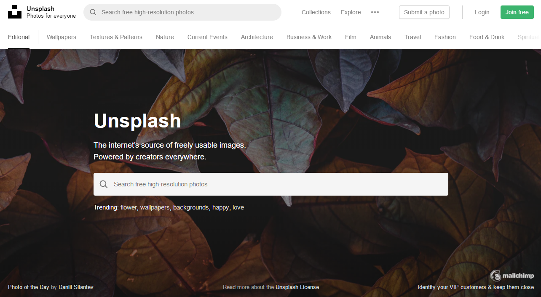Click the trending term flower
The image size is (541, 297).
click(x=129, y=207)
